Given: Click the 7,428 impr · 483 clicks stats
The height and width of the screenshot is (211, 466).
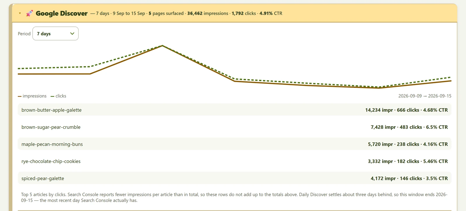Looking at the screenshot, I should pos(409,127).
